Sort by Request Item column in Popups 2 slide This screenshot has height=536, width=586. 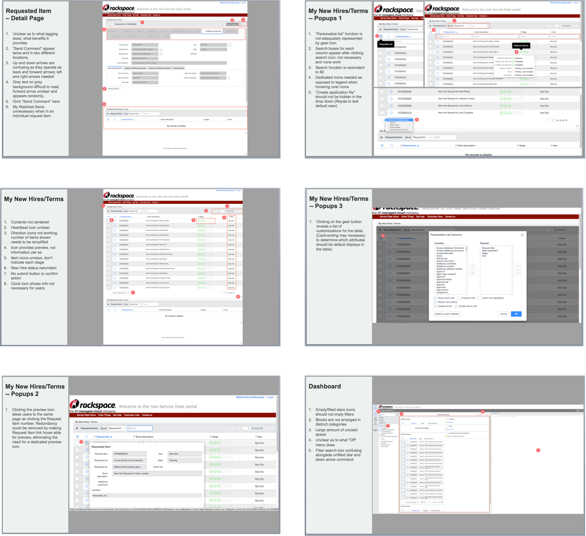104,437
